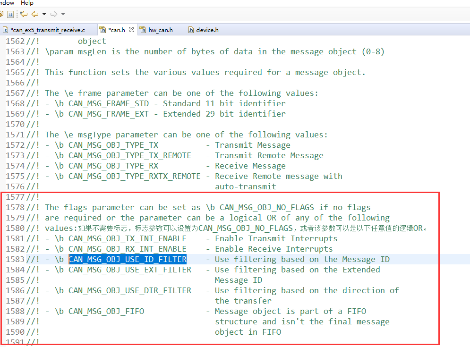470x347 pixels.
Task: Click the Forward navigation arrow icon
Action: (54, 14)
